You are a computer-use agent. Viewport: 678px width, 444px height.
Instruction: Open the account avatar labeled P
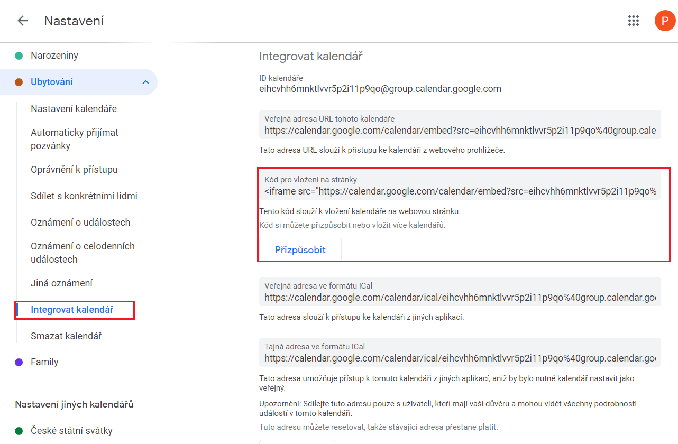tap(665, 21)
